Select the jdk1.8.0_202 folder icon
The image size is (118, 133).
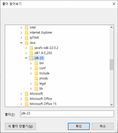click(31, 53)
